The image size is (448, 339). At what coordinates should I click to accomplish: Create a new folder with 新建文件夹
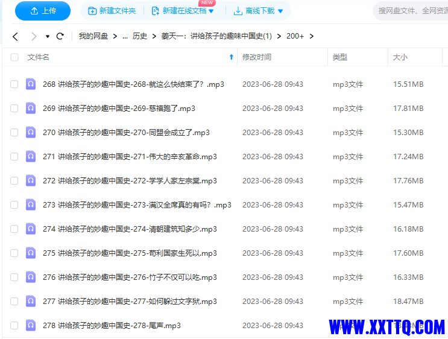coord(112,11)
